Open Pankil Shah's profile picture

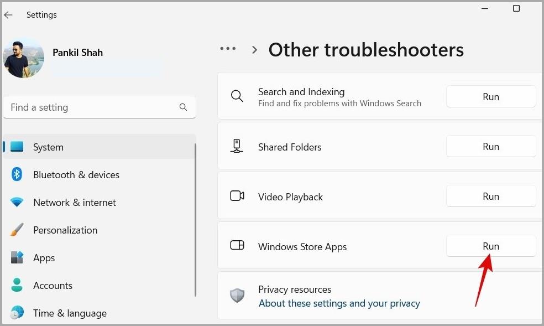(24, 58)
